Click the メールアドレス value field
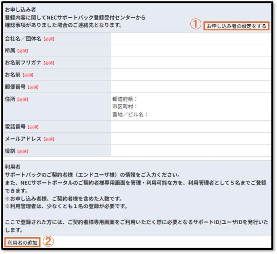Screen dimensions: 277x254 coord(190,139)
